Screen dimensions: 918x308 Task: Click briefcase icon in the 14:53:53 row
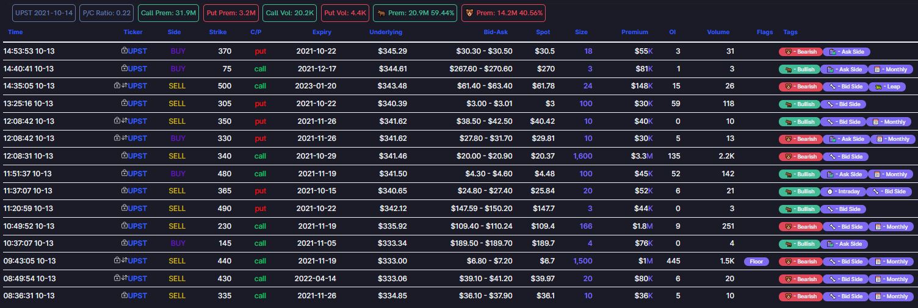[125, 51]
